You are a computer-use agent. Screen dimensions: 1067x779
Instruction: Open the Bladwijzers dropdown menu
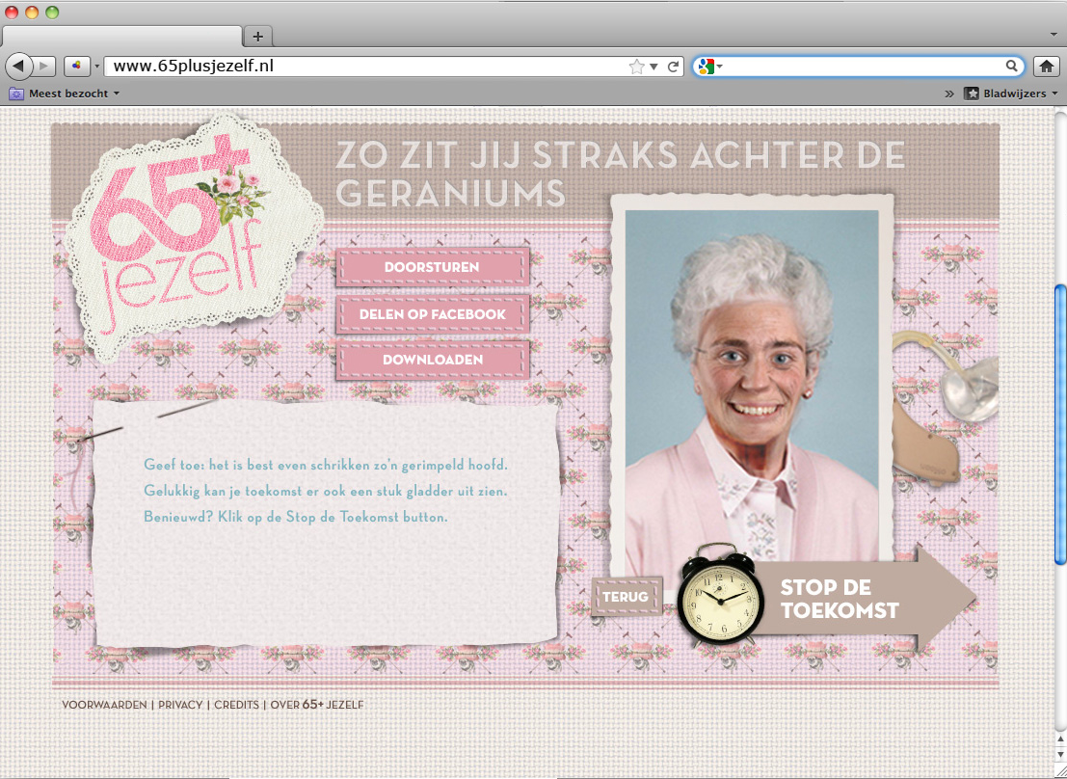pos(1010,94)
